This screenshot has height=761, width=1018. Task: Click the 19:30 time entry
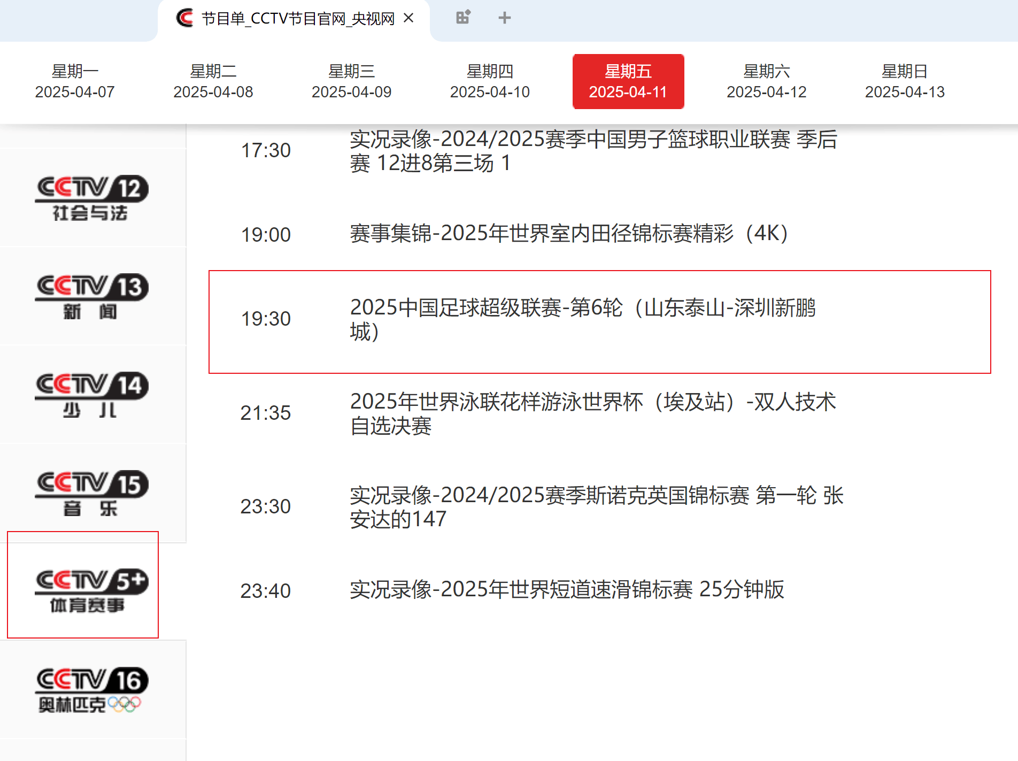click(x=266, y=319)
